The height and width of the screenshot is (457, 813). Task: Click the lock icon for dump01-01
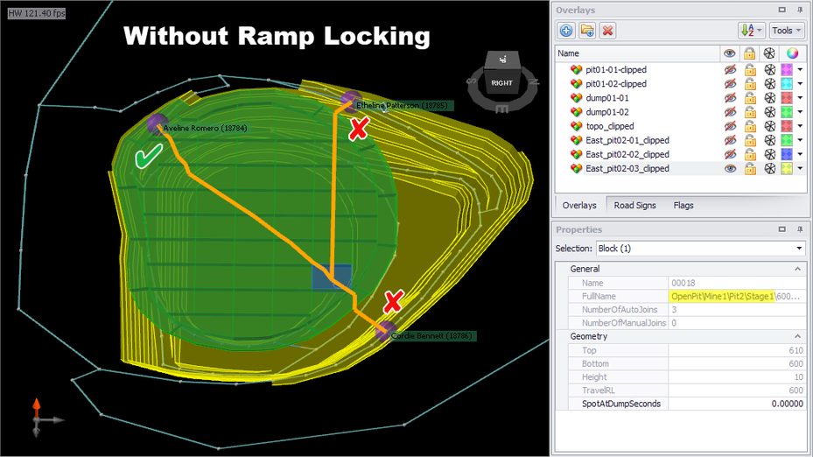click(750, 98)
